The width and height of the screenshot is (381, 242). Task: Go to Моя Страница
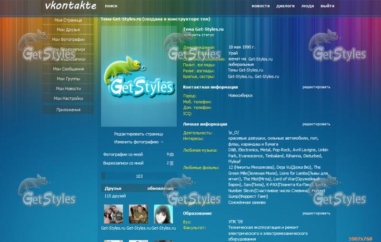68,20
